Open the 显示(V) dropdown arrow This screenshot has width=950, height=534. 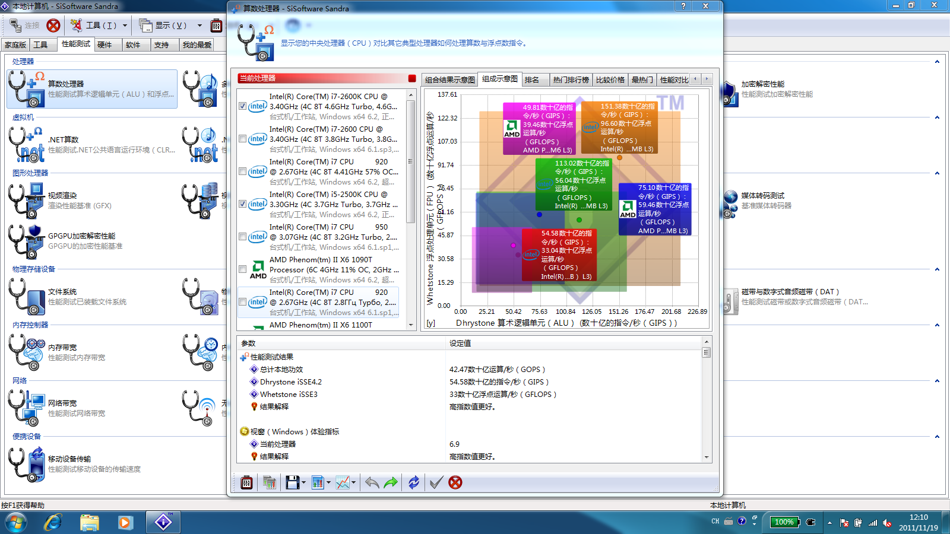(x=199, y=26)
